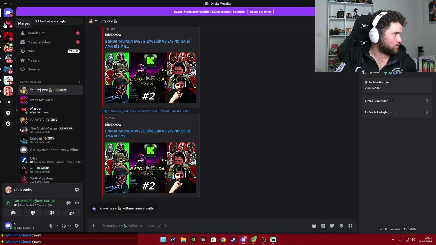Open user settings gear
This screenshot has width=436, height=245.
(x=77, y=226)
